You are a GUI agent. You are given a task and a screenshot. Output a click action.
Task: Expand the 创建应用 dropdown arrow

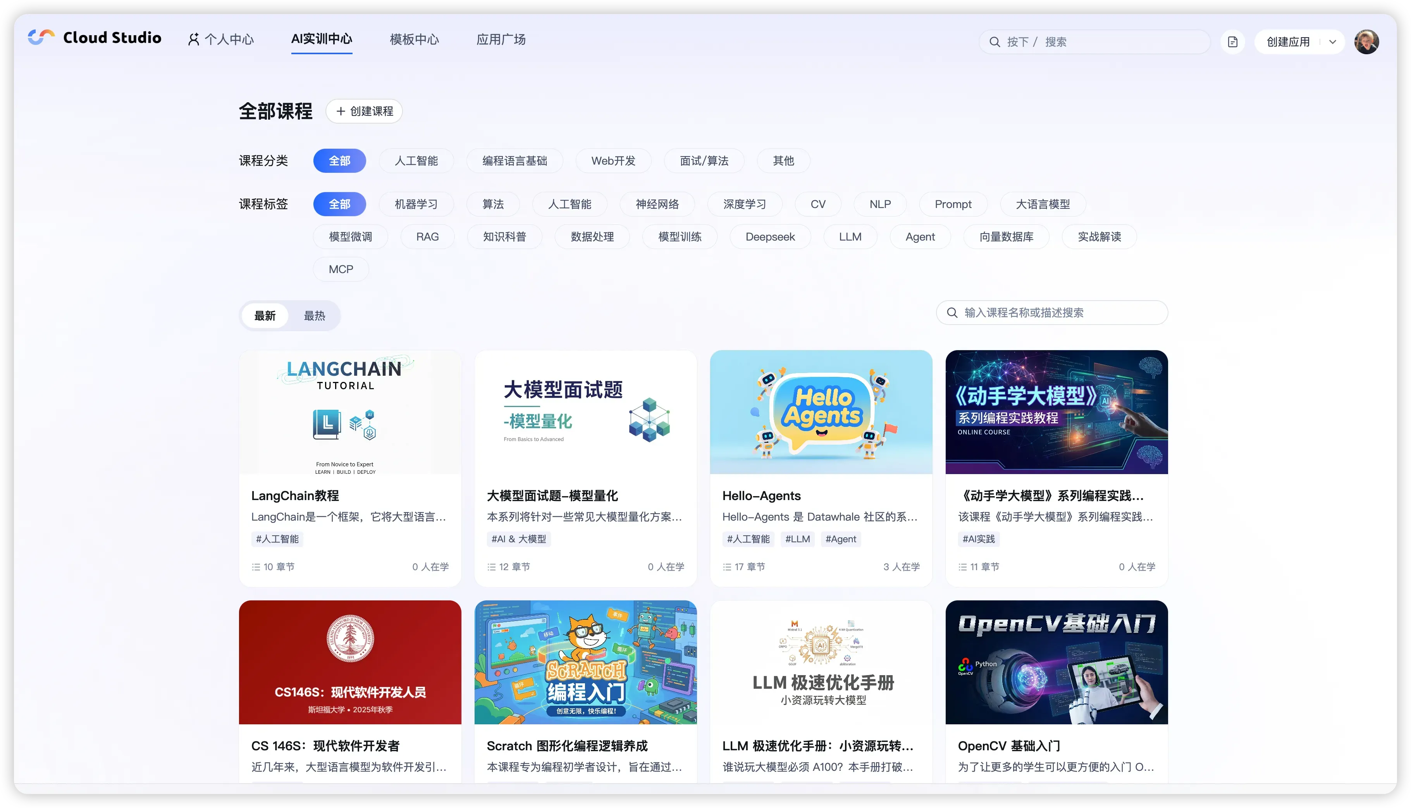[1332, 42]
